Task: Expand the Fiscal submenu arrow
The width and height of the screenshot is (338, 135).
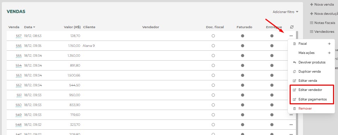Action: click(329, 44)
